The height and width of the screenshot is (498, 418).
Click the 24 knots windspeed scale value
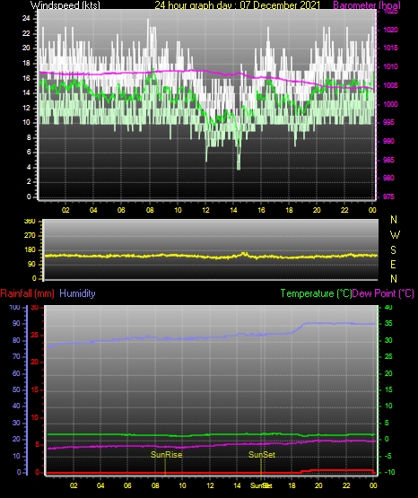tap(26, 18)
